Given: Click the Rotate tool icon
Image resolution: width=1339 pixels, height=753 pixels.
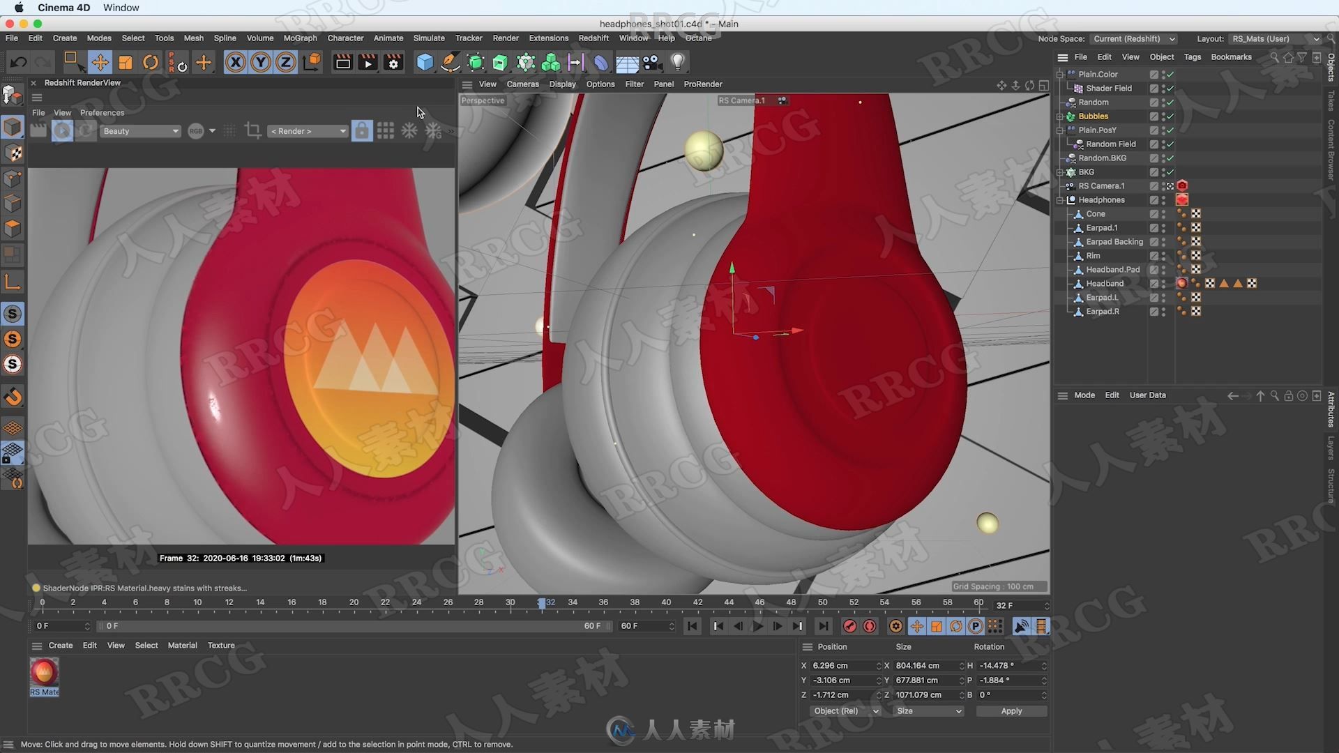Looking at the screenshot, I should (151, 61).
